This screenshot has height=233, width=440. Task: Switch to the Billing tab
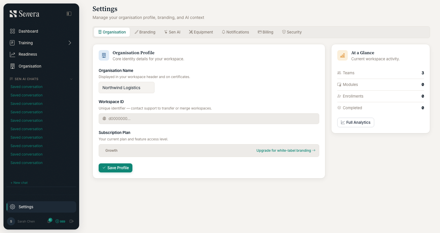tap(265, 32)
